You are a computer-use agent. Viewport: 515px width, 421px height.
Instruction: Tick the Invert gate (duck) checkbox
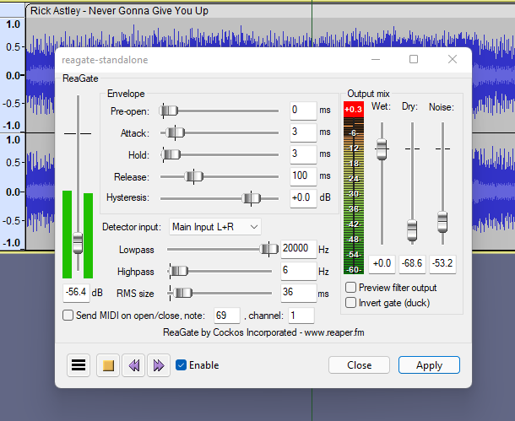point(350,303)
